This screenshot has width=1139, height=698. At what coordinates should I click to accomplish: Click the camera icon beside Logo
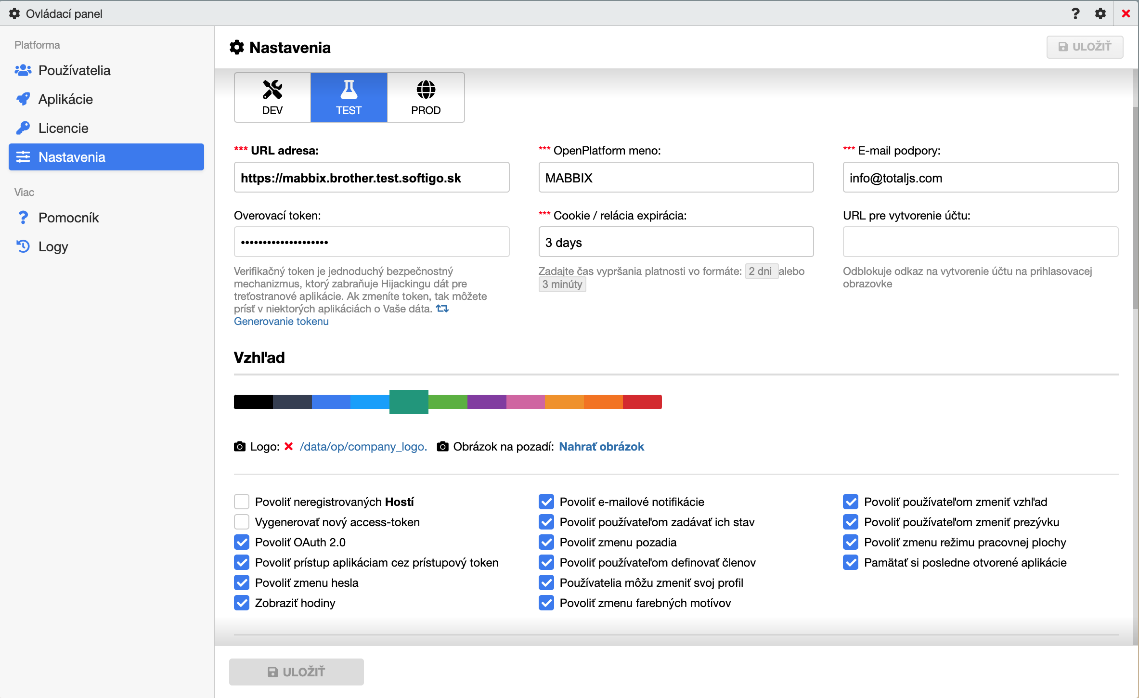click(x=239, y=447)
